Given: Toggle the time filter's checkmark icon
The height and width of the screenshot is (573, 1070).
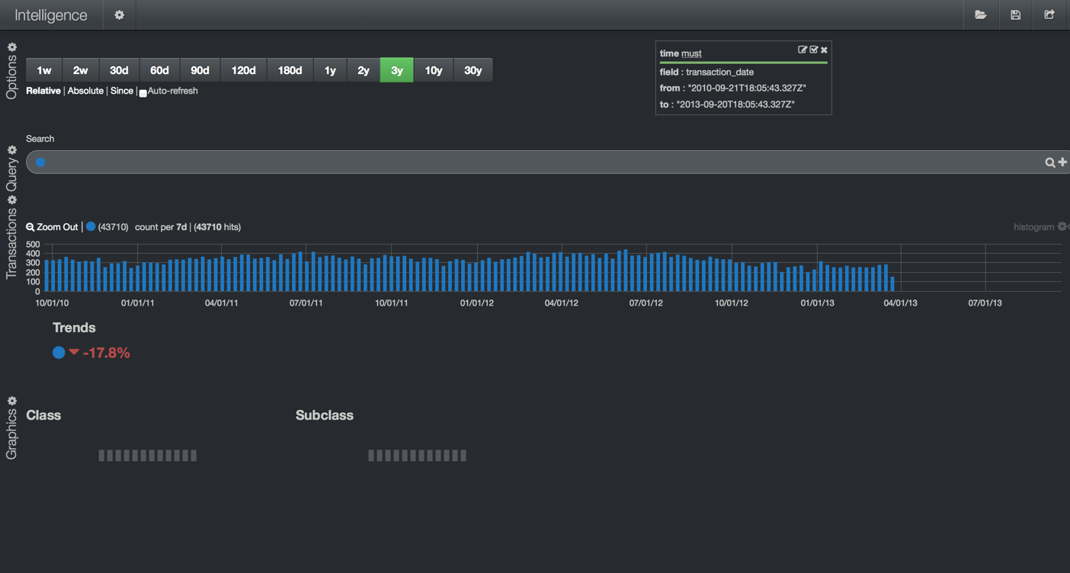Looking at the screenshot, I should click(813, 50).
